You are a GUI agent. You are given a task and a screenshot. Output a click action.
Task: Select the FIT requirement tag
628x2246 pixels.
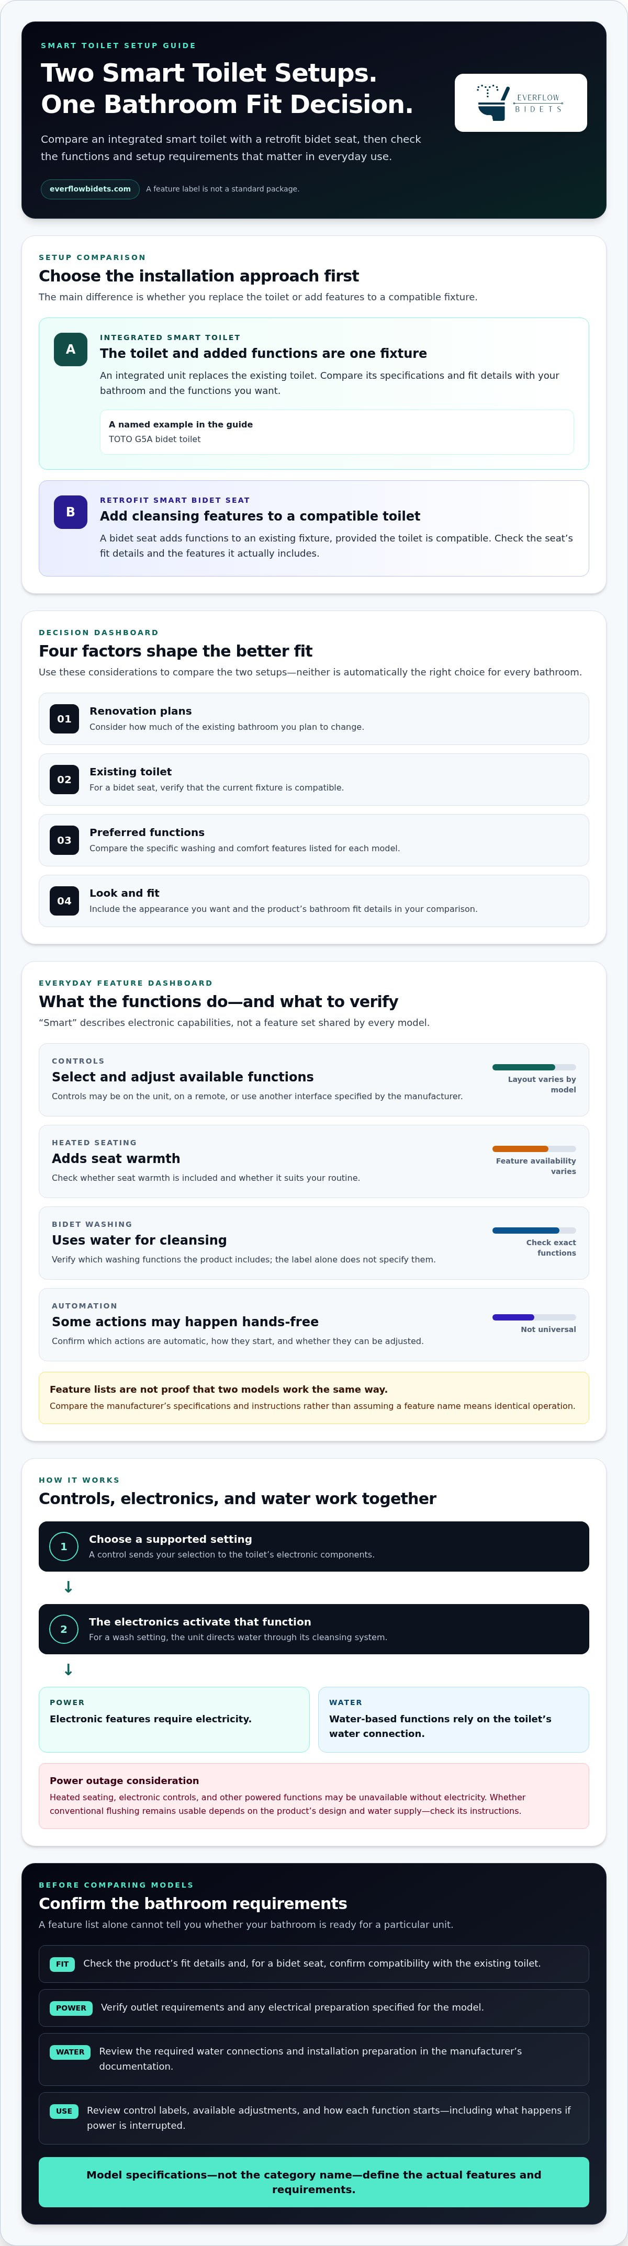[62, 1965]
